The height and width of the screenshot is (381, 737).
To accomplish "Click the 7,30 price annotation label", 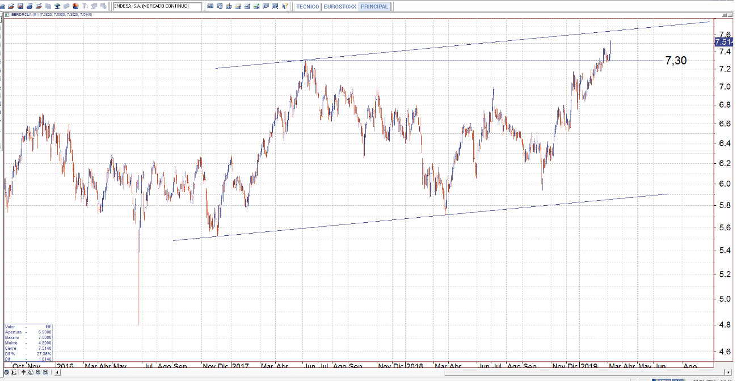I will (x=675, y=61).
